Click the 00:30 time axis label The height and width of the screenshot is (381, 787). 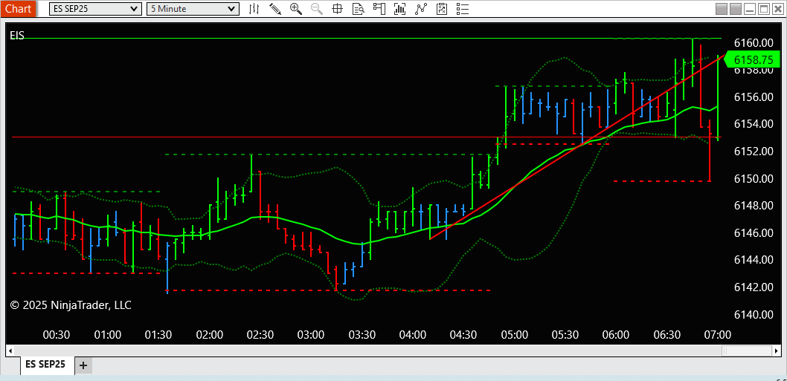click(57, 334)
